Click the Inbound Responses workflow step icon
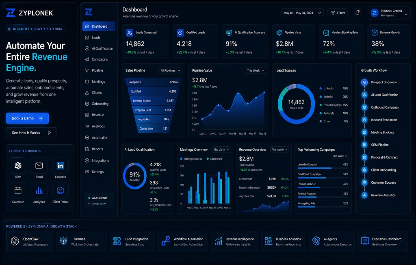This screenshot has height=265, width=416. coord(364,120)
